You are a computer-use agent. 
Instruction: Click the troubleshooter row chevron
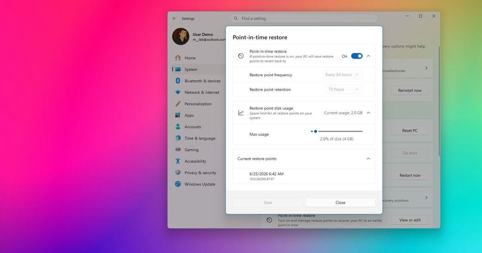pos(426,68)
